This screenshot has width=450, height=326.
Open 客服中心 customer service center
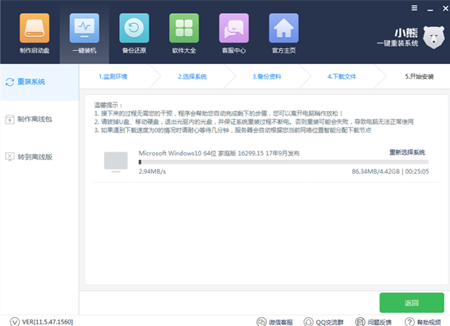coord(234,34)
